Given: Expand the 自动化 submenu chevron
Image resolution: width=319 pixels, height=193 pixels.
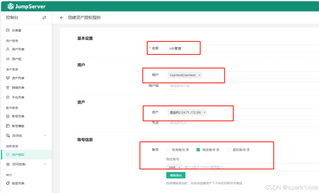Looking at the screenshot, I should click(45, 136).
